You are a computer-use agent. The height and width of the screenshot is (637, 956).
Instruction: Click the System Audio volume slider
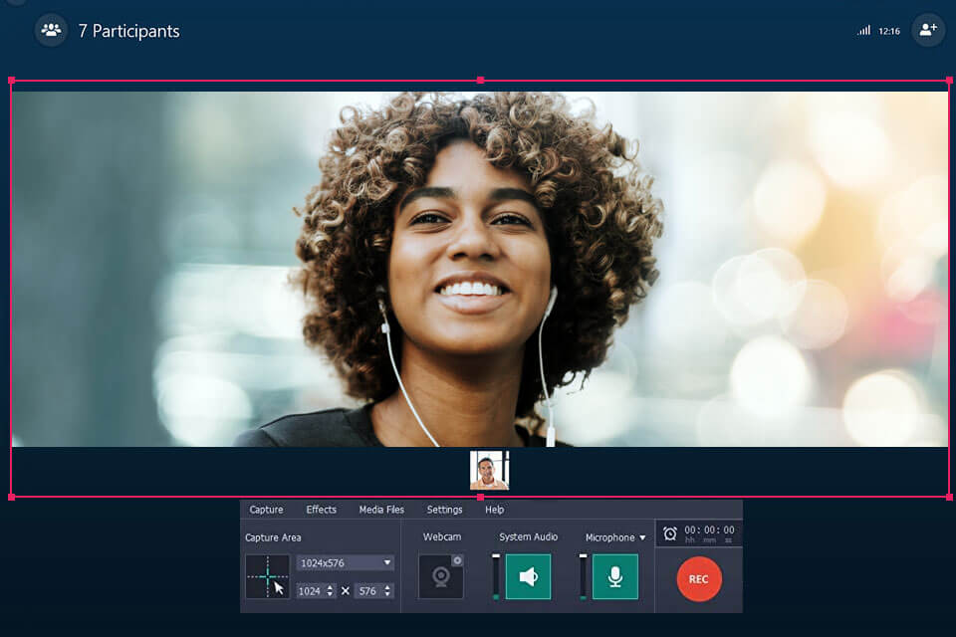click(x=496, y=576)
